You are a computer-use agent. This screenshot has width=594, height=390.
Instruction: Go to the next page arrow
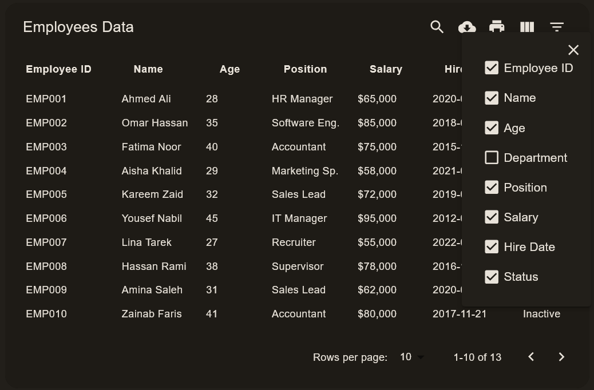pyautogui.click(x=561, y=357)
